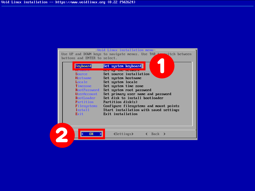This screenshot has height=191, width=255.
Task: Click the red circle numbered 2
Action: coord(62,135)
